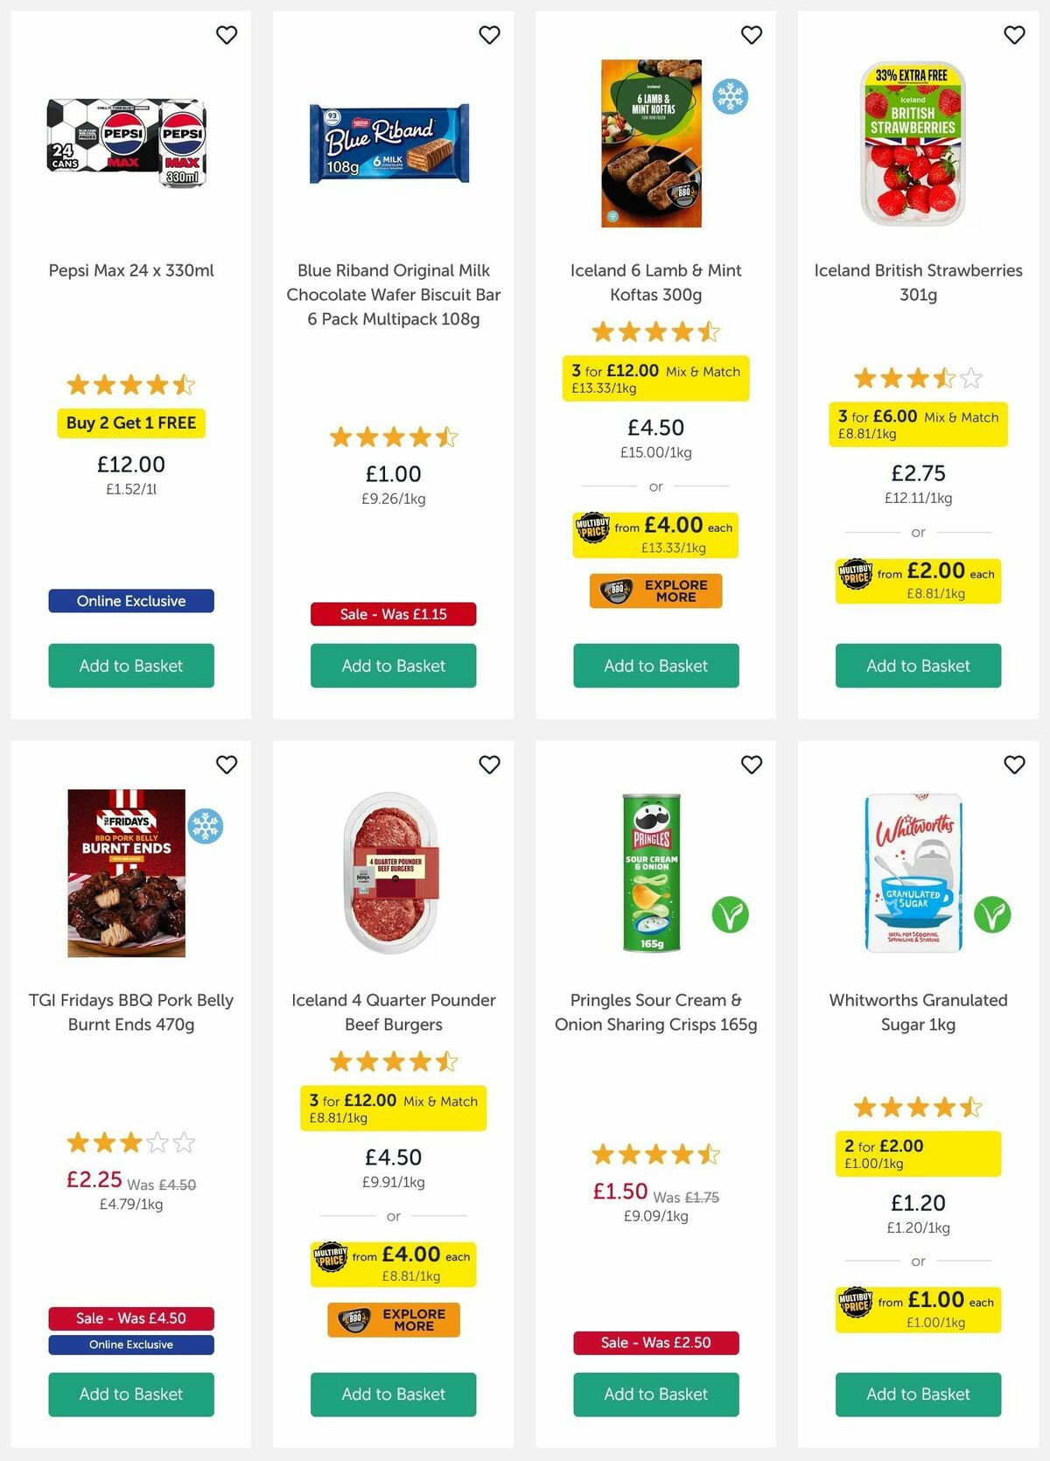Screen dimensions: 1050x1461
Task: Open Explore More BBQ under Lamb Koftas
Action: pyautogui.click(x=656, y=591)
